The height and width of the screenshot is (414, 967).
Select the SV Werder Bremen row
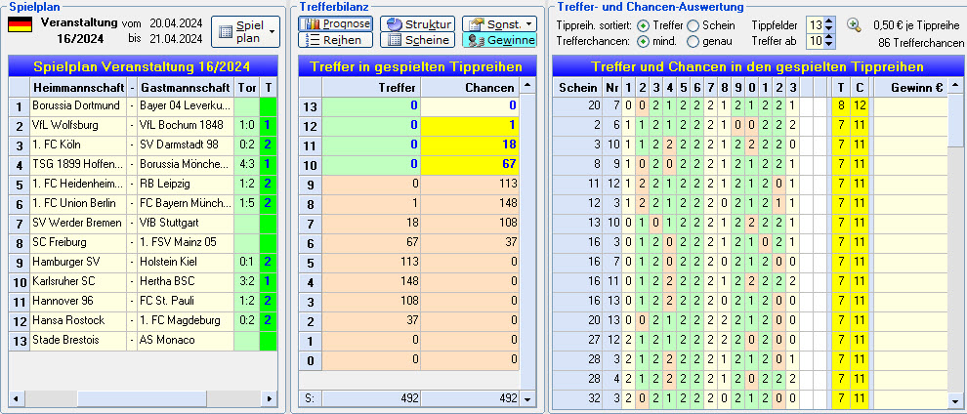(143, 223)
